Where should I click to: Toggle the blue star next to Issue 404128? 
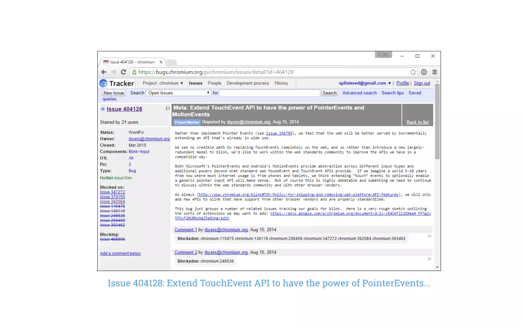(103, 109)
